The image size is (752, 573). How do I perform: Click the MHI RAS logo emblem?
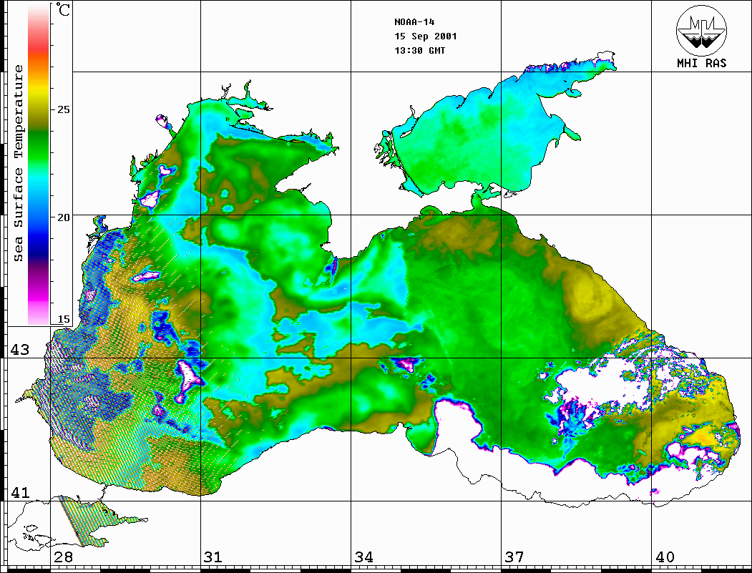[701, 30]
